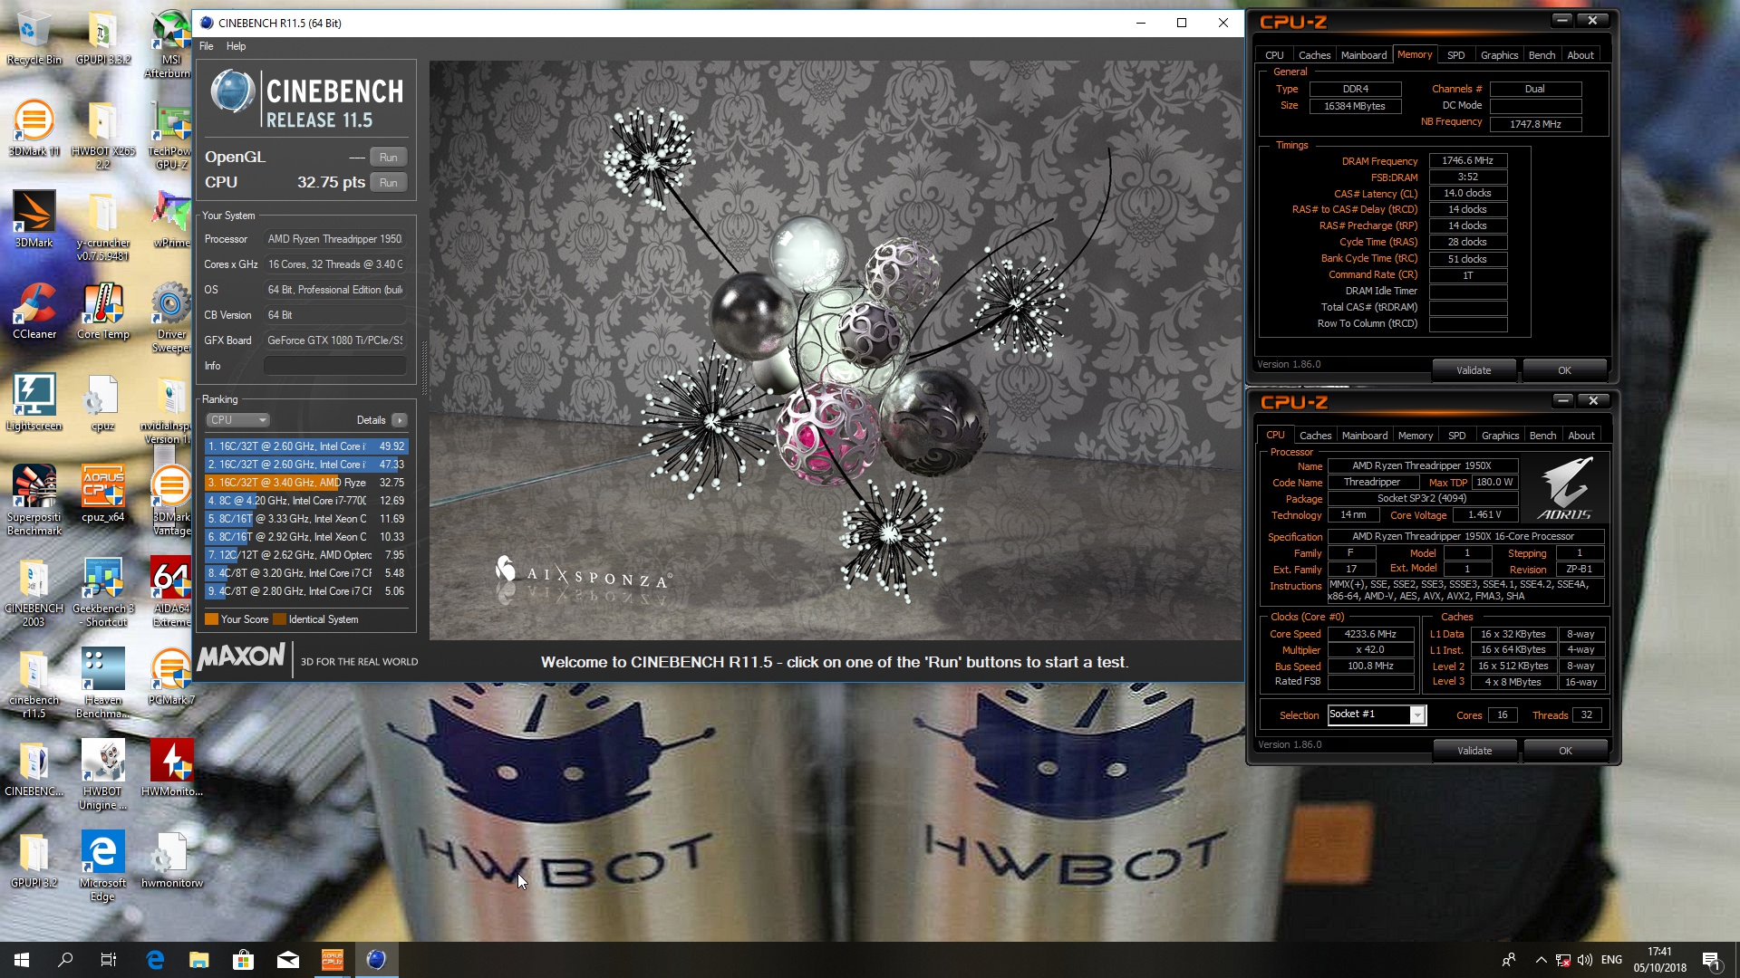Open HWMonitor desktop shortcut
The width and height of the screenshot is (1740, 978).
click(x=171, y=769)
